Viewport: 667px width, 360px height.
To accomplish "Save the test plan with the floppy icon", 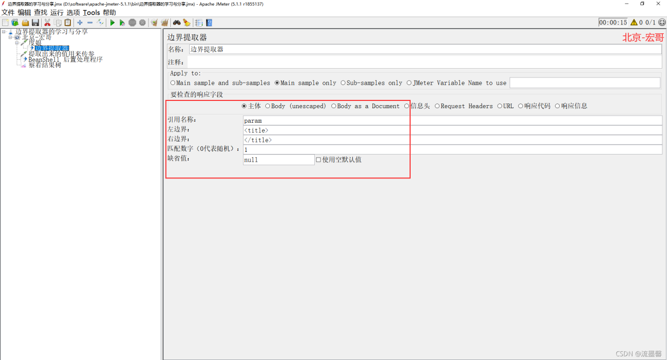I will pyautogui.click(x=35, y=22).
